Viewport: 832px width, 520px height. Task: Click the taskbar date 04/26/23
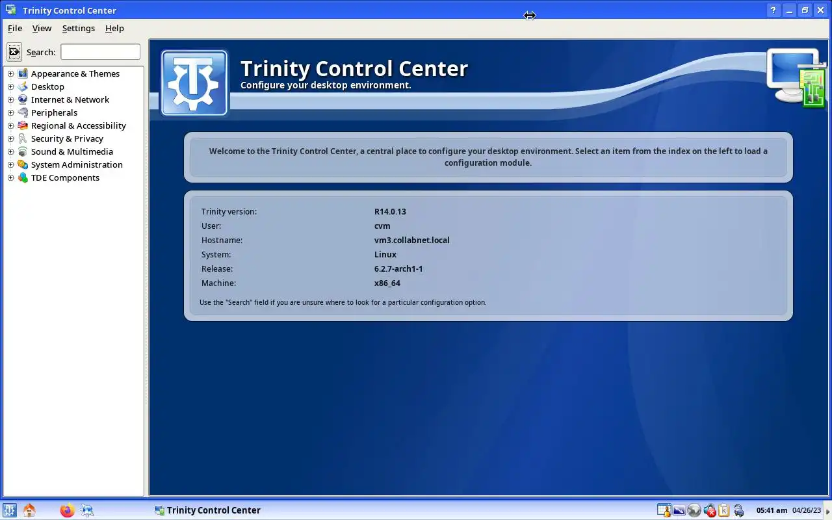point(807,510)
